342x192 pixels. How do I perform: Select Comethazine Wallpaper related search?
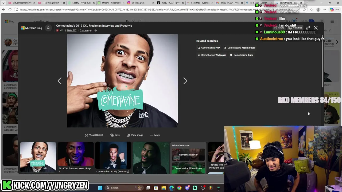[x=211, y=55]
